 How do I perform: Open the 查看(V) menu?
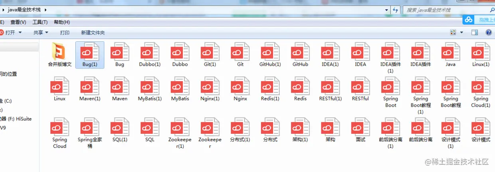coord(18,22)
